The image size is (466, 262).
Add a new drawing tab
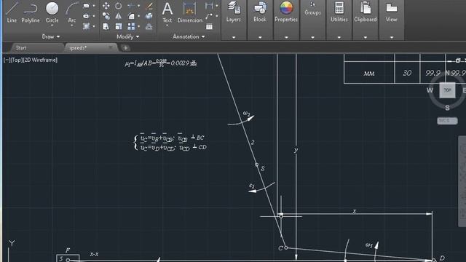125,48
